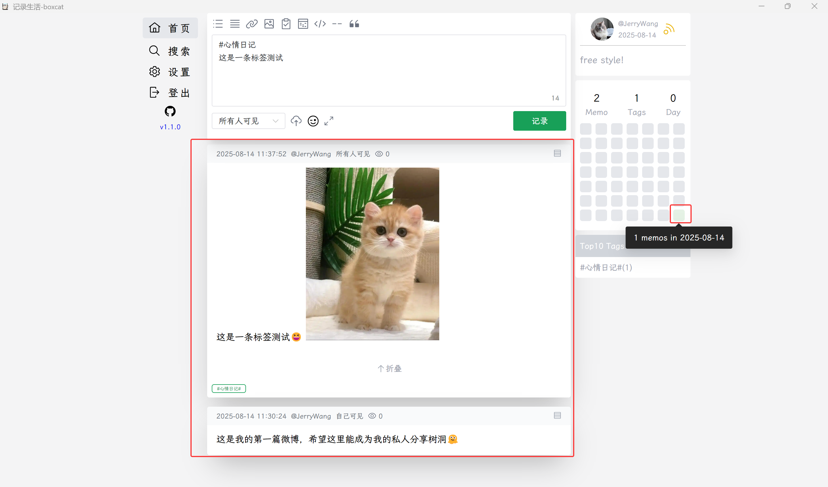Click view-count eye on 11:37:52 memo

coord(379,154)
